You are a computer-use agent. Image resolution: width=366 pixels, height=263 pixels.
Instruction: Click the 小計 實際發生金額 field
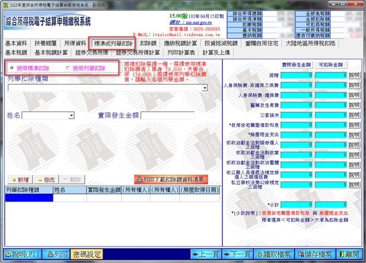coord(296,205)
